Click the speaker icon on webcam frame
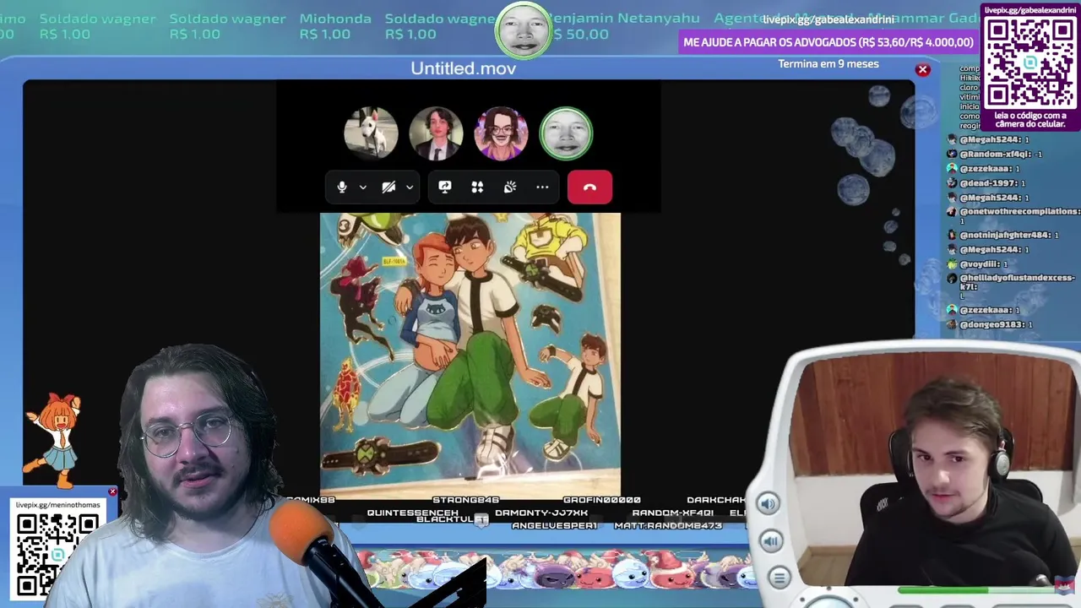1081x608 pixels. (769, 504)
